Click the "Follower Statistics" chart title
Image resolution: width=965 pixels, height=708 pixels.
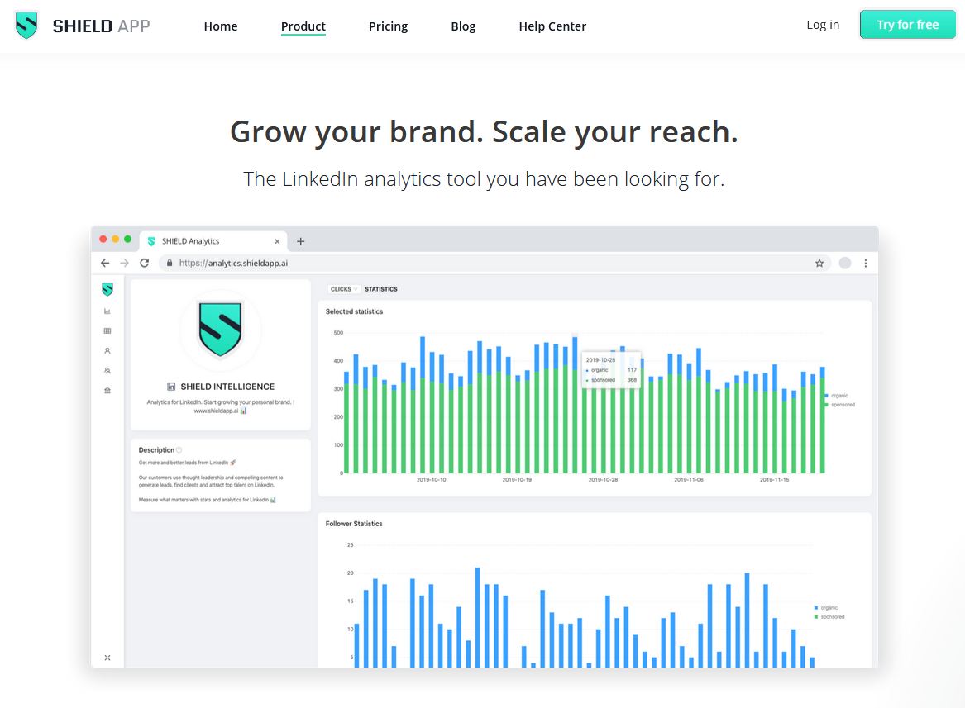(x=354, y=524)
